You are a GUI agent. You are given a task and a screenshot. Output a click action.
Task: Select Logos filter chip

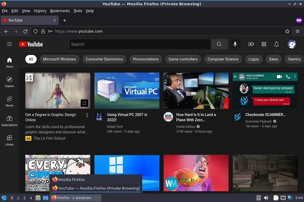click(x=254, y=59)
